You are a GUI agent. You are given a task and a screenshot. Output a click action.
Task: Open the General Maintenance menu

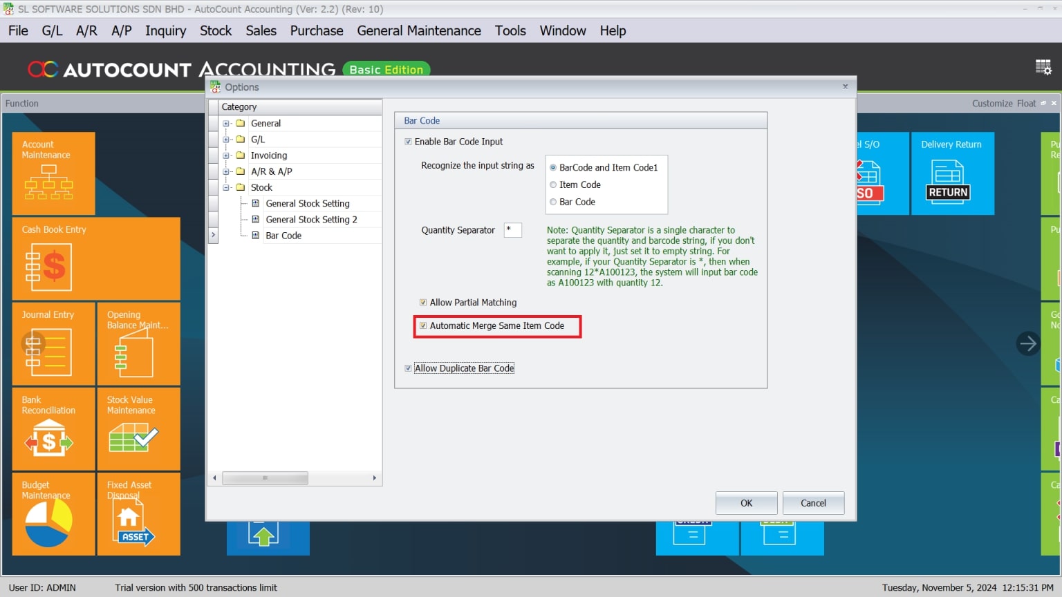[418, 30]
